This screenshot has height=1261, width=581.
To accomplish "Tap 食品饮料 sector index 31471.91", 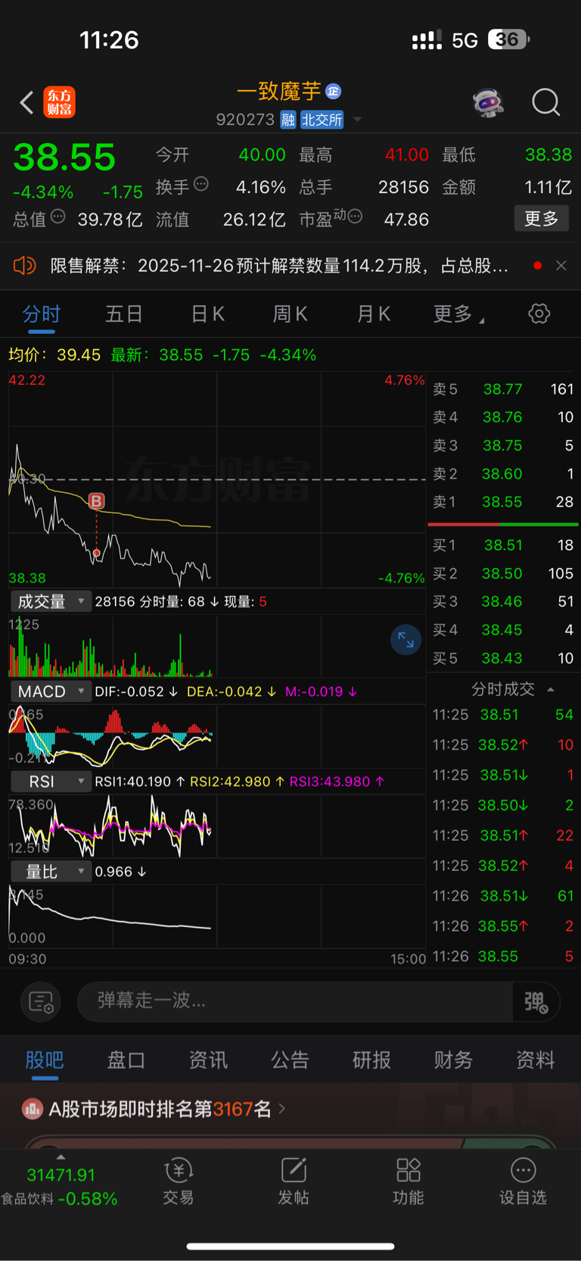I will (61, 1186).
